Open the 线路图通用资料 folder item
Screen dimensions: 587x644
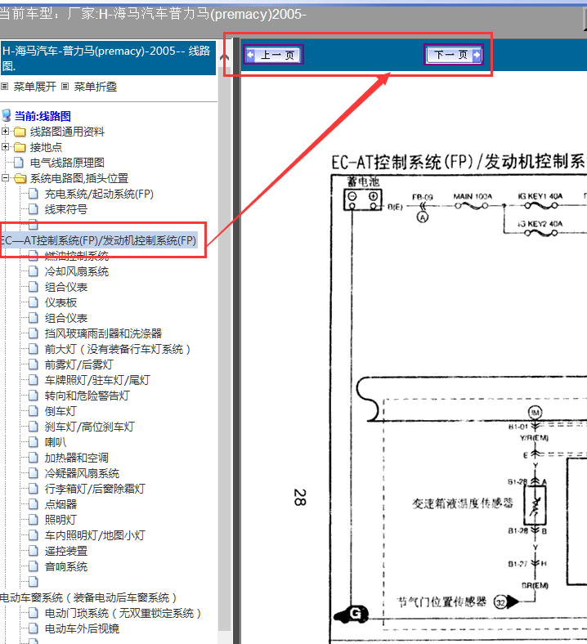tap(67, 132)
